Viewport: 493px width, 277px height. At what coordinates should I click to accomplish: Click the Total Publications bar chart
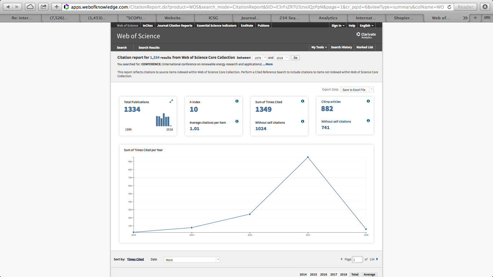[163, 120]
